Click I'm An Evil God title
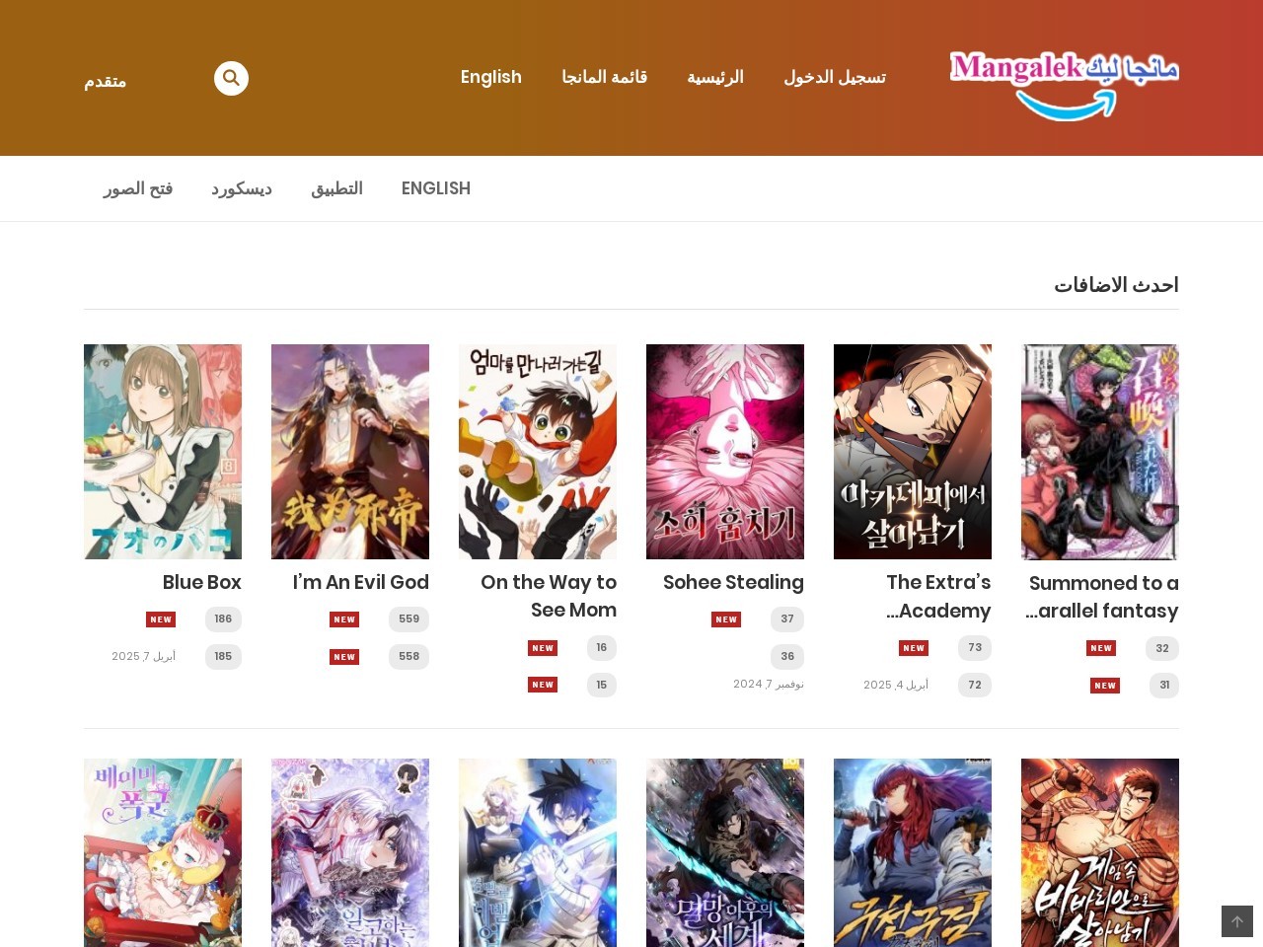1263x947 pixels. [361, 582]
